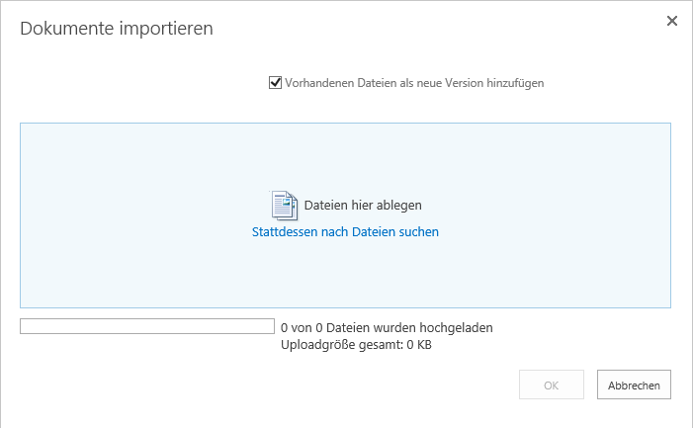This screenshot has width=693, height=428.
Task: Click the Dateien hier ablegen text
Action: pyautogui.click(x=363, y=206)
